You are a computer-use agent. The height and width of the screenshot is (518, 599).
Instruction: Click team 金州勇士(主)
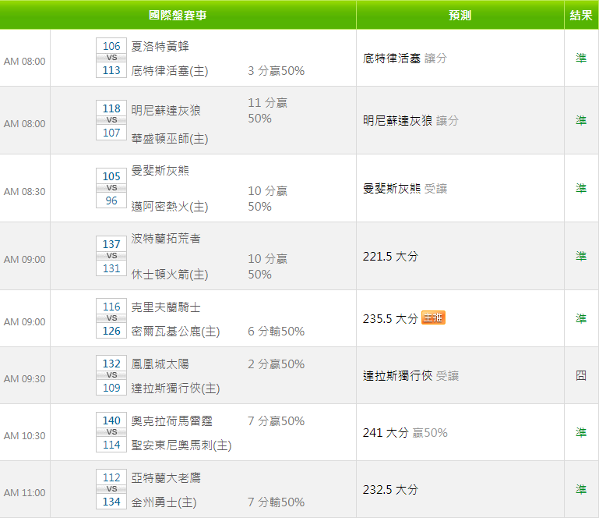pyautogui.click(x=164, y=502)
